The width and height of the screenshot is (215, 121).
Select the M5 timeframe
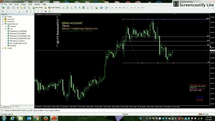(x=116, y=8)
